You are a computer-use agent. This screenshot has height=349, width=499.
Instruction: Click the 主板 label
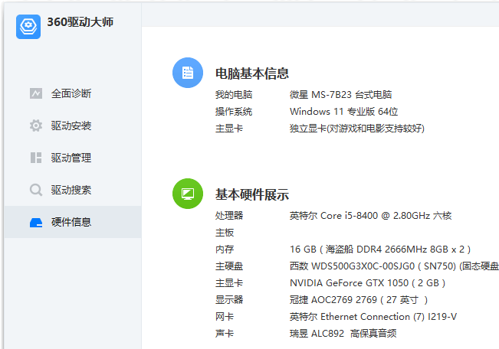(x=225, y=233)
